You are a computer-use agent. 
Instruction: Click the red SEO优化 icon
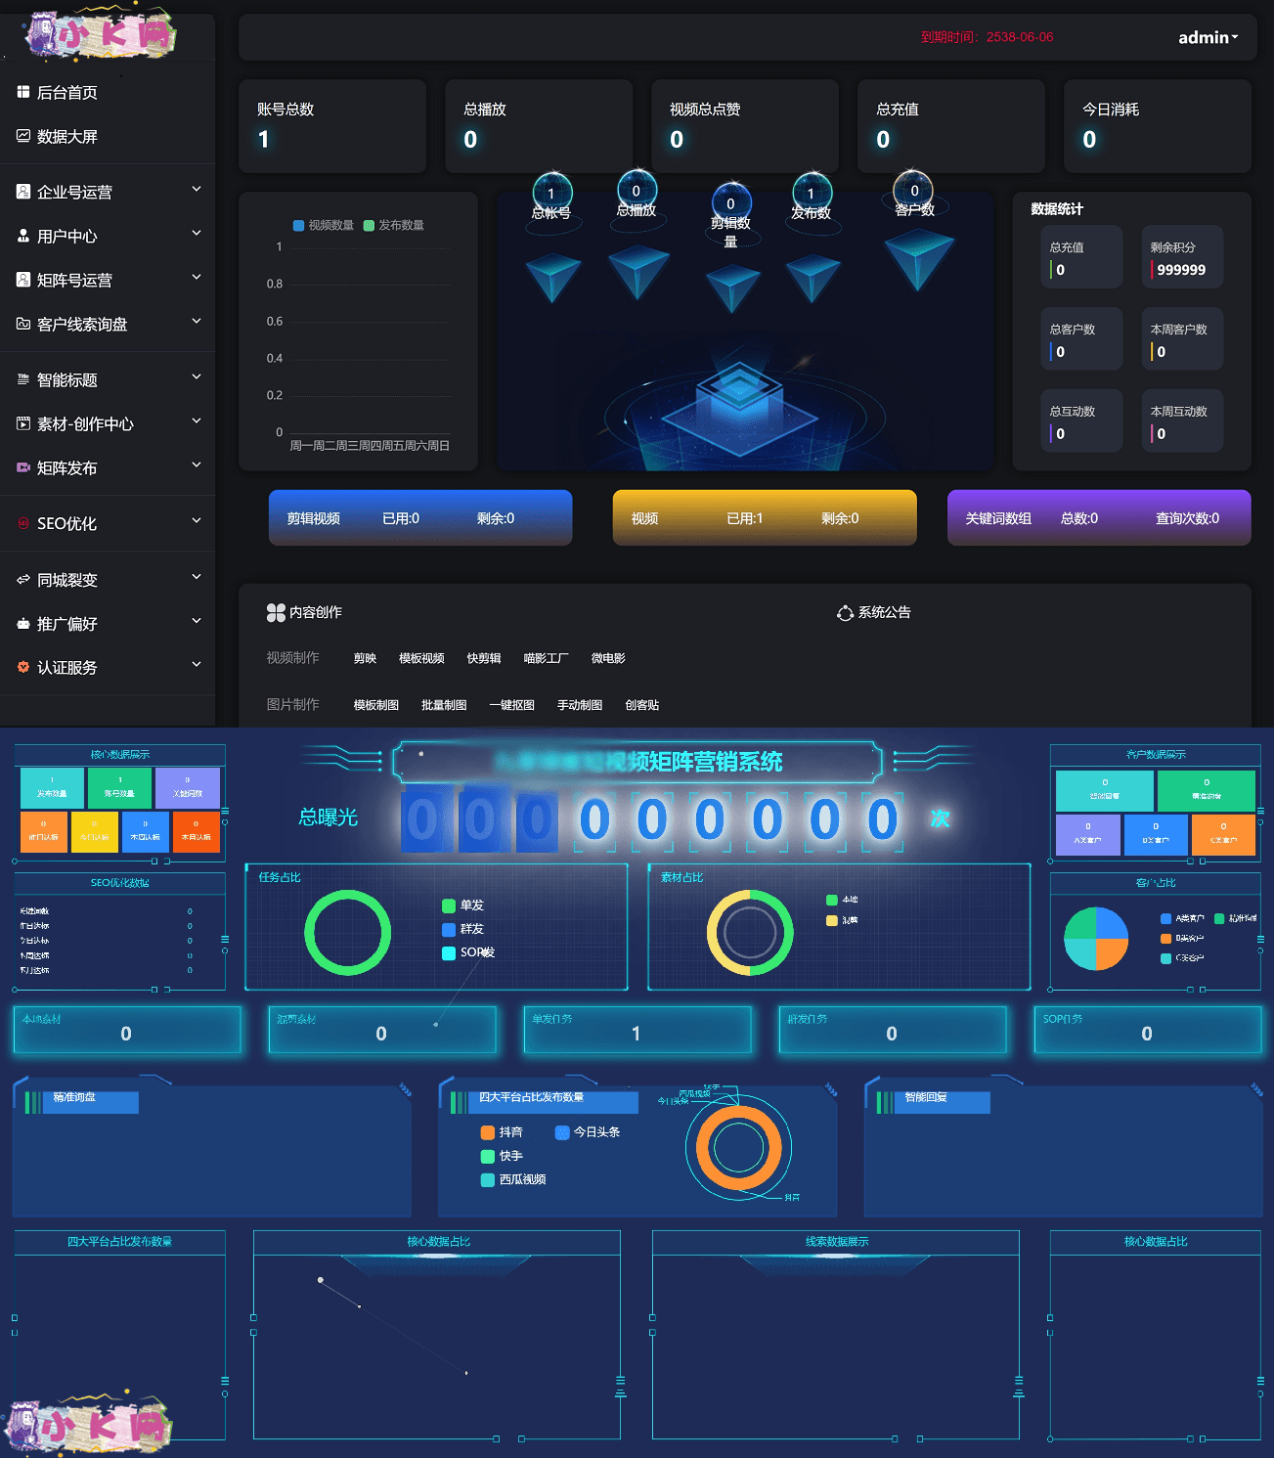click(23, 523)
